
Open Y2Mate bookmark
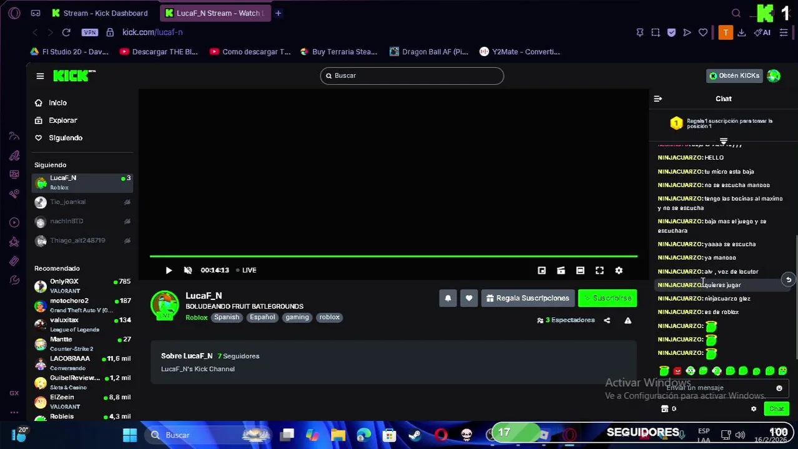coord(520,52)
